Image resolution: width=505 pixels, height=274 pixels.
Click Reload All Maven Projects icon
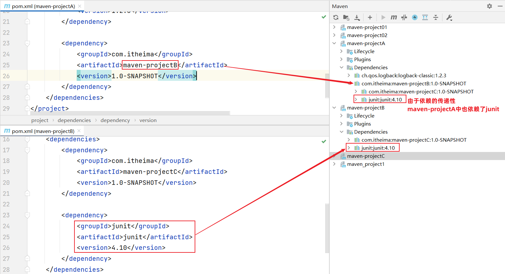pos(336,17)
